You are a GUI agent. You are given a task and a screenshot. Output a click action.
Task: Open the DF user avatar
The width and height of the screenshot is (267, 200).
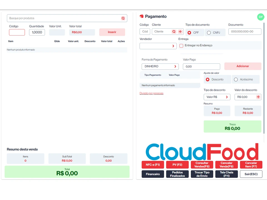click(261, 17)
